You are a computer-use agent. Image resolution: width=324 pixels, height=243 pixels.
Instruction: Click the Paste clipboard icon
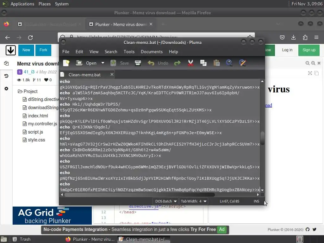(216, 63)
